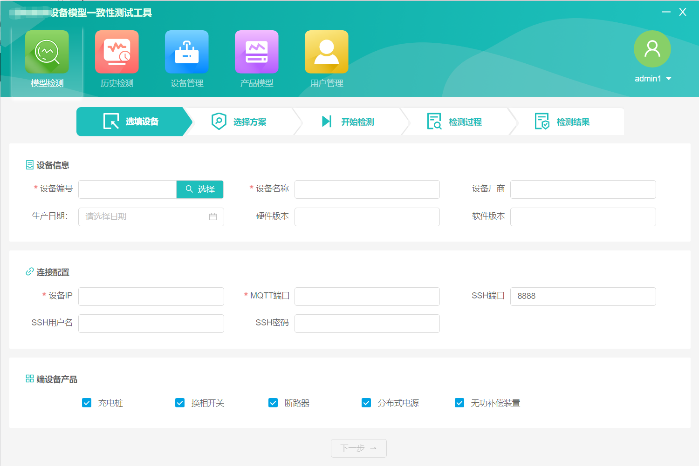Image resolution: width=699 pixels, height=466 pixels.
Task: Focus the 设备IP input field
Action: click(x=151, y=297)
